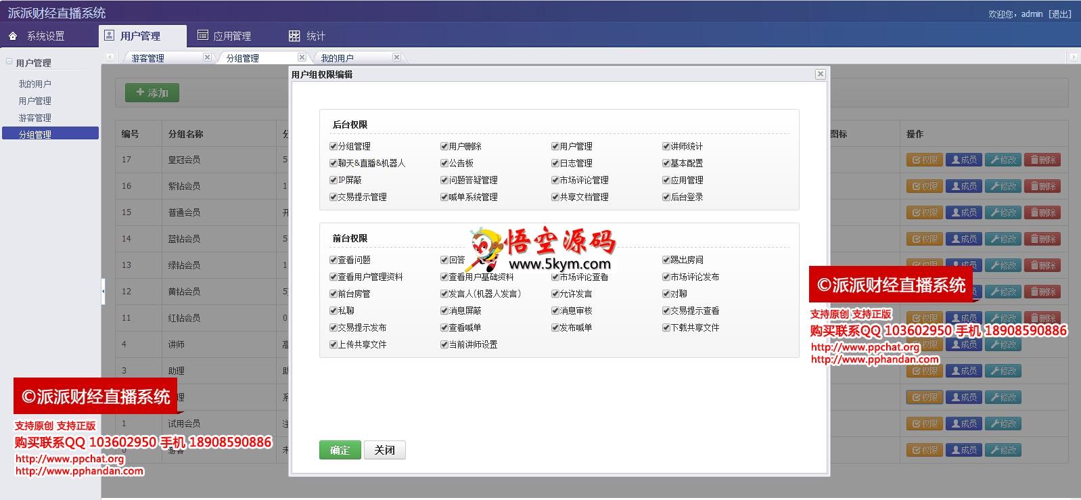The height and width of the screenshot is (500, 1081).
Task: Click the 关闭 button in the dialog
Action: (x=385, y=450)
